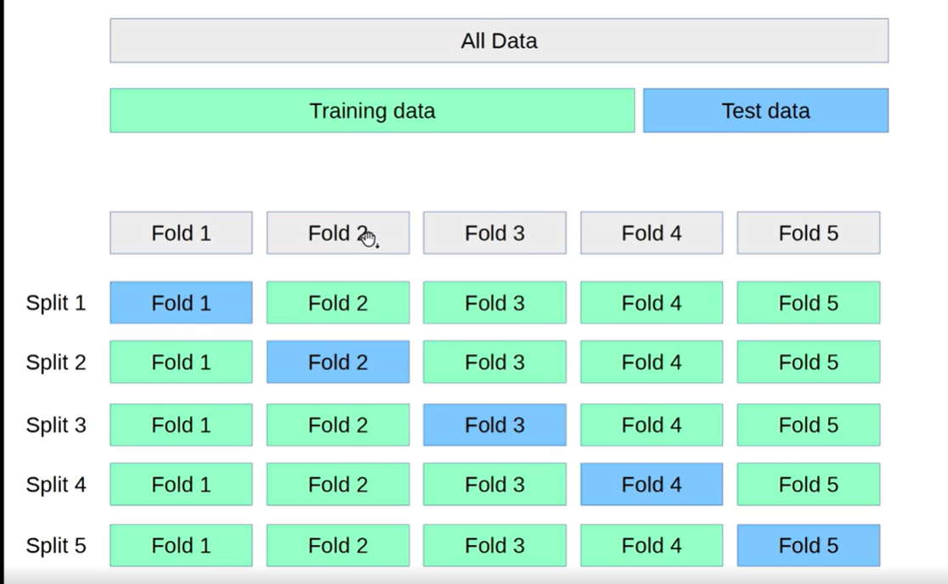Click the gray Fold 2 header box

338,233
